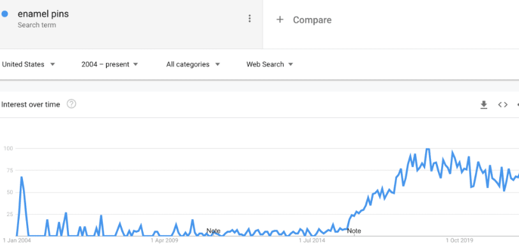Open the embed code icon
Screen dimensions: 519x248
point(503,105)
